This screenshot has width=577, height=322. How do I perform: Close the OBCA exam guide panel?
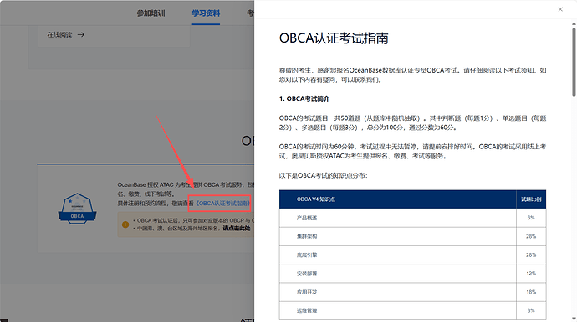[x=560, y=9]
